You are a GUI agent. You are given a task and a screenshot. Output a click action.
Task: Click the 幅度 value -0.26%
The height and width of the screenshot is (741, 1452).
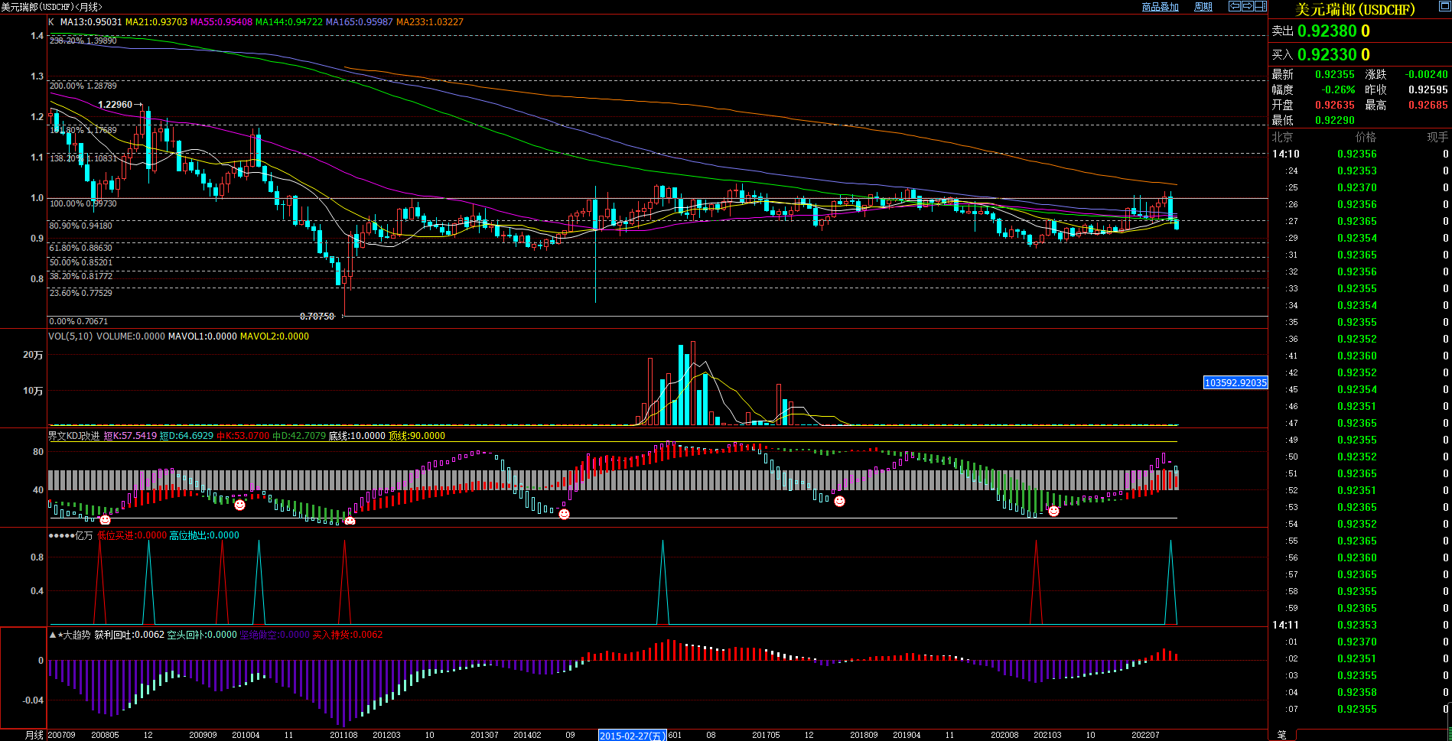(1338, 89)
